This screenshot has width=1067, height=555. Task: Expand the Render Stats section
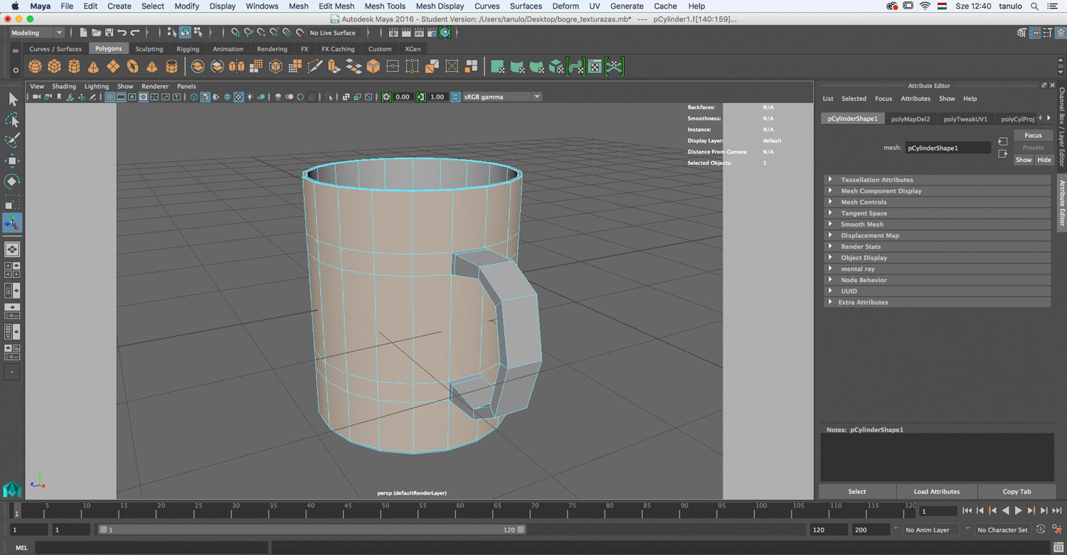[860, 247]
